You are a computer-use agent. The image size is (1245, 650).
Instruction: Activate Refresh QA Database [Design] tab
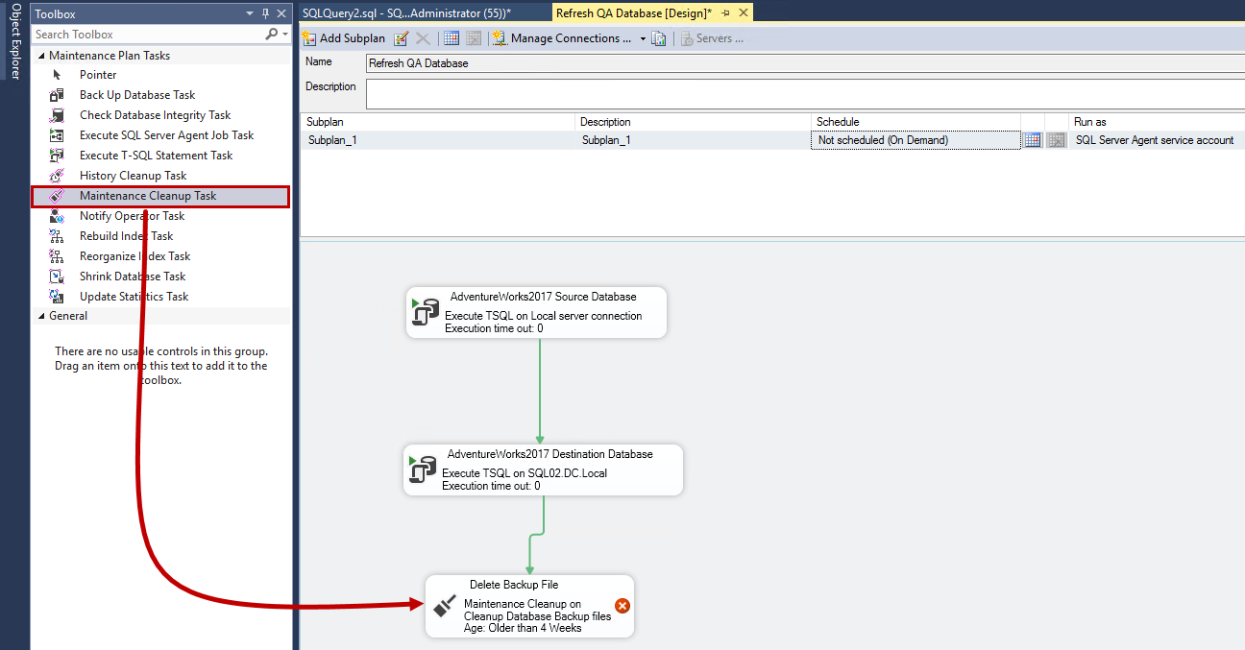(634, 12)
